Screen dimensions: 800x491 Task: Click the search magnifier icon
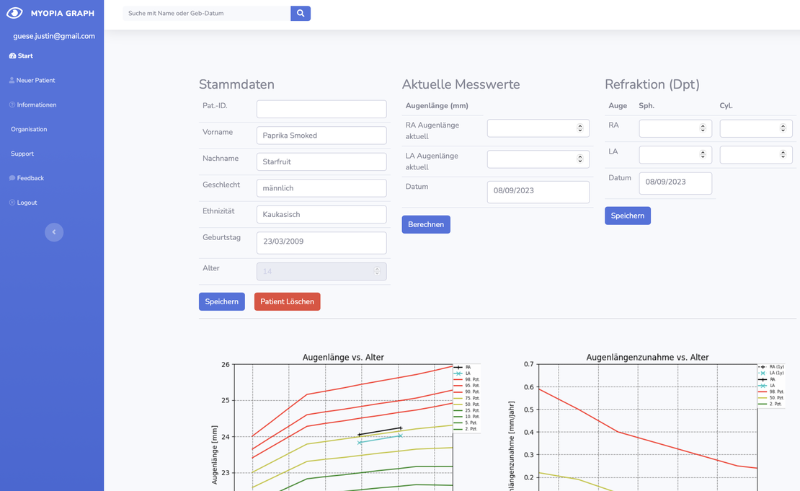[300, 13]
